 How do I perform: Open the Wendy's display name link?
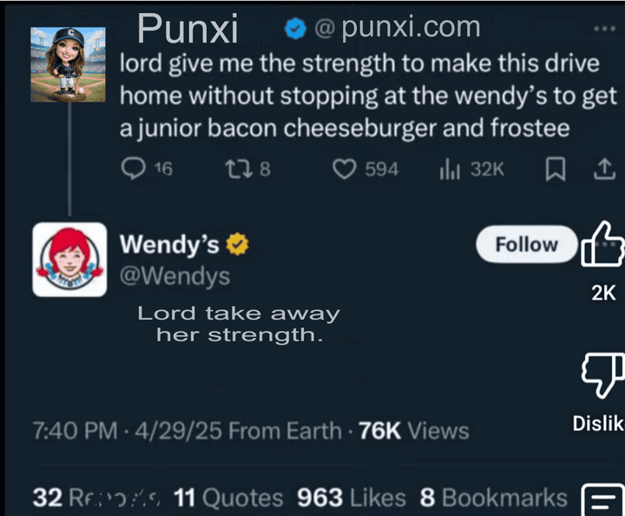169,245
